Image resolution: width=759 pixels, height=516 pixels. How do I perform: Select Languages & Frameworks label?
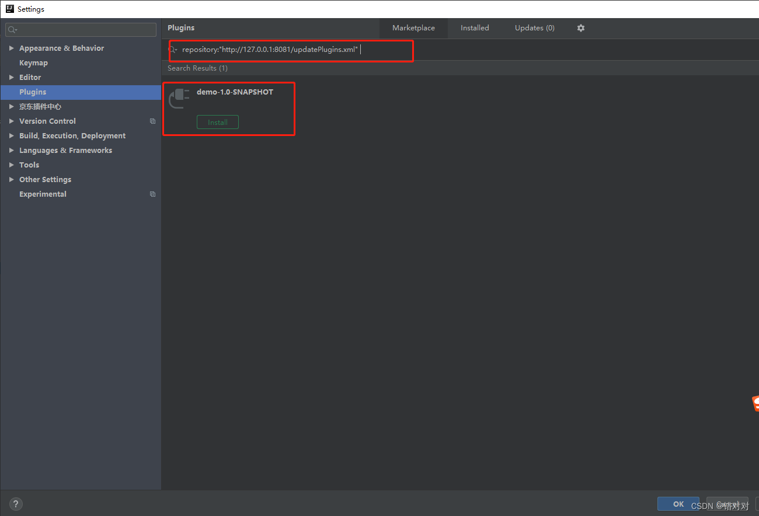pos(65,151)
